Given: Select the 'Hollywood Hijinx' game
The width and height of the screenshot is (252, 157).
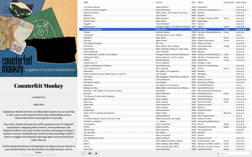Looking at the screenshot, I should pos(164,57).
